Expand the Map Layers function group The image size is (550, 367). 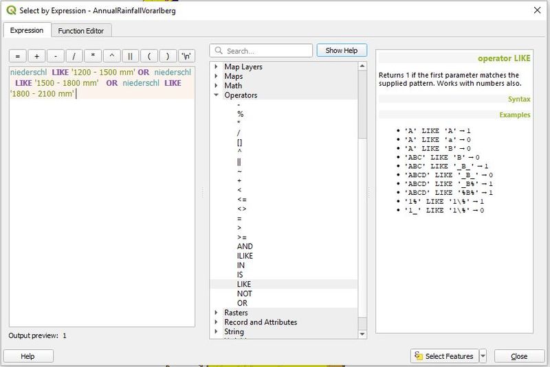tap(217, 67)
